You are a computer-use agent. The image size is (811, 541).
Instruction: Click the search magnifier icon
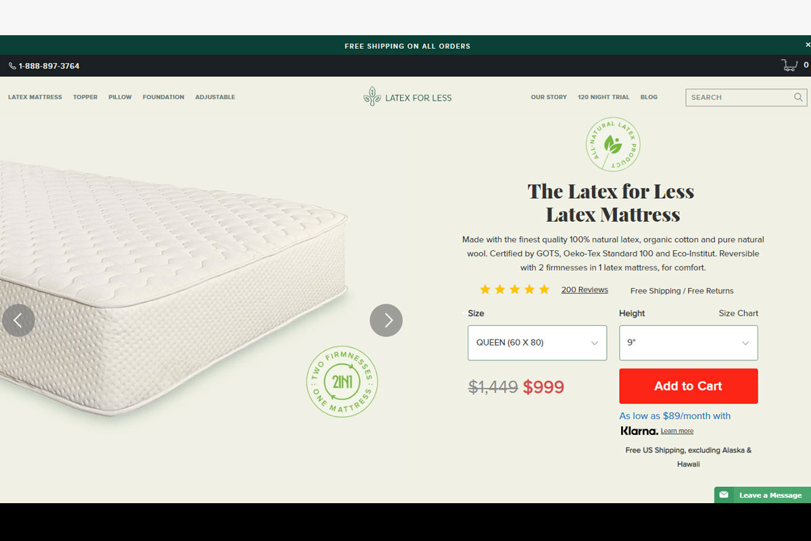coord(797,97)
